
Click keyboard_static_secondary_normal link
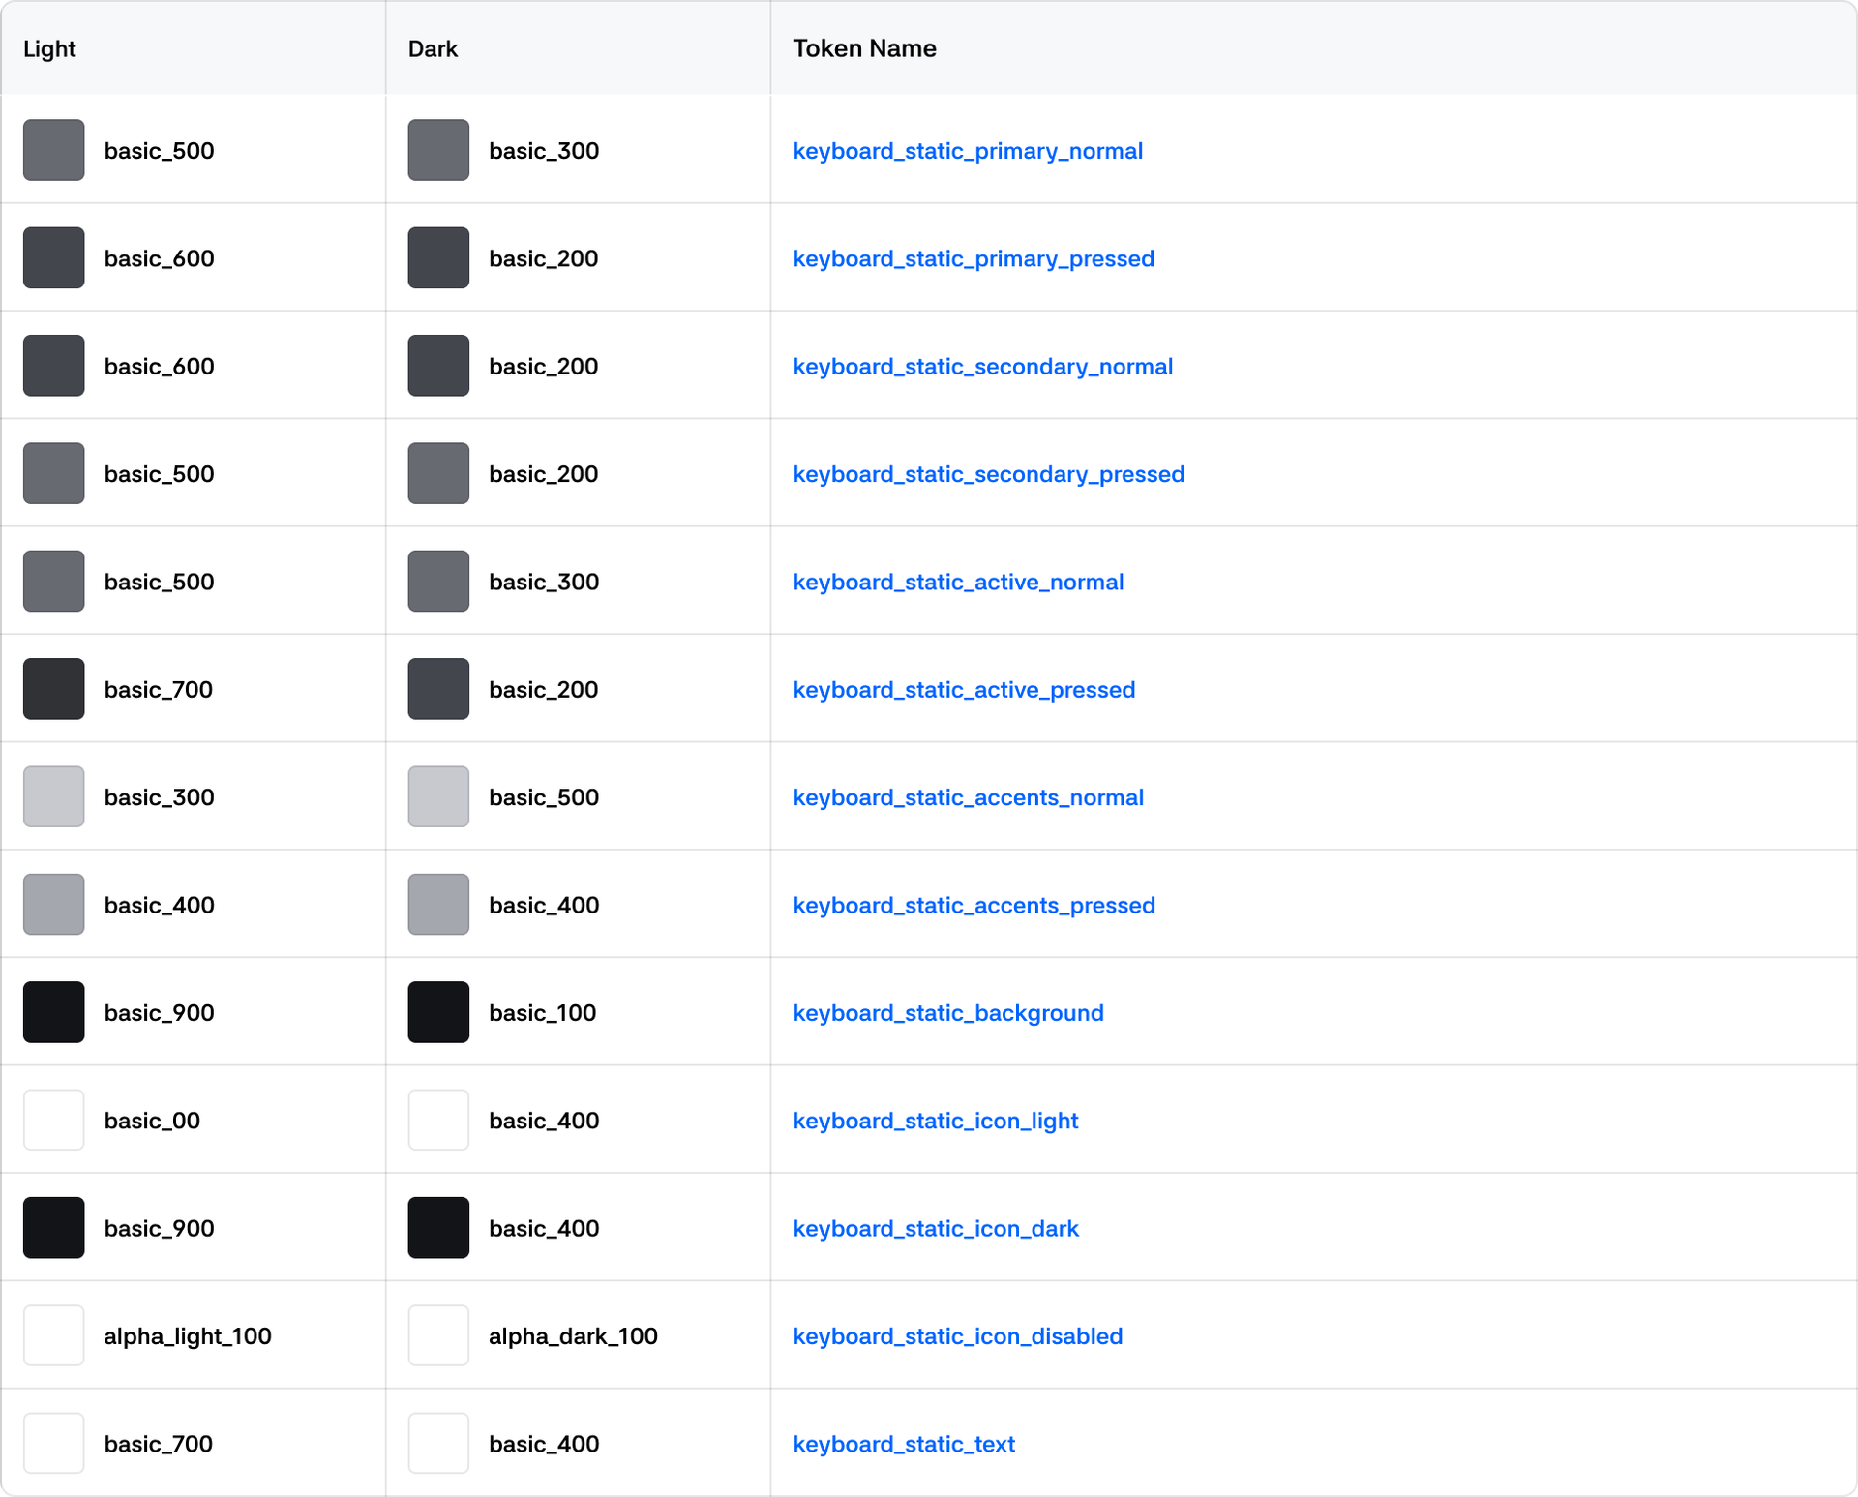(x=982, y=367)
